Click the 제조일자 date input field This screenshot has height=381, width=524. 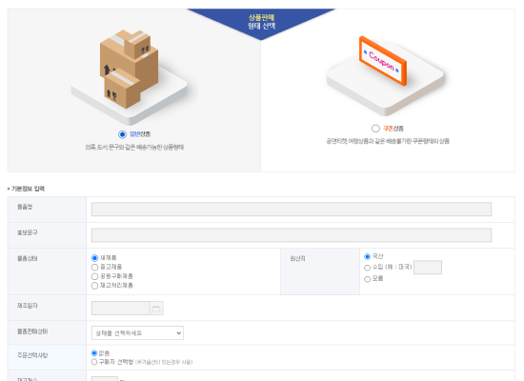pos(121,309)
